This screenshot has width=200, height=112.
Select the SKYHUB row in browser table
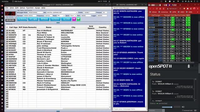click(169, 27)
